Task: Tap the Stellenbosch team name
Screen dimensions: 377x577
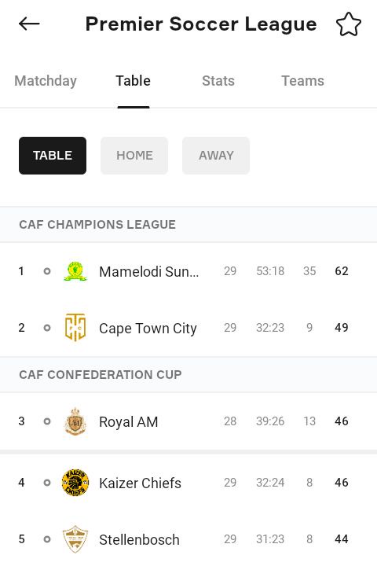Action: coord(139,539)
